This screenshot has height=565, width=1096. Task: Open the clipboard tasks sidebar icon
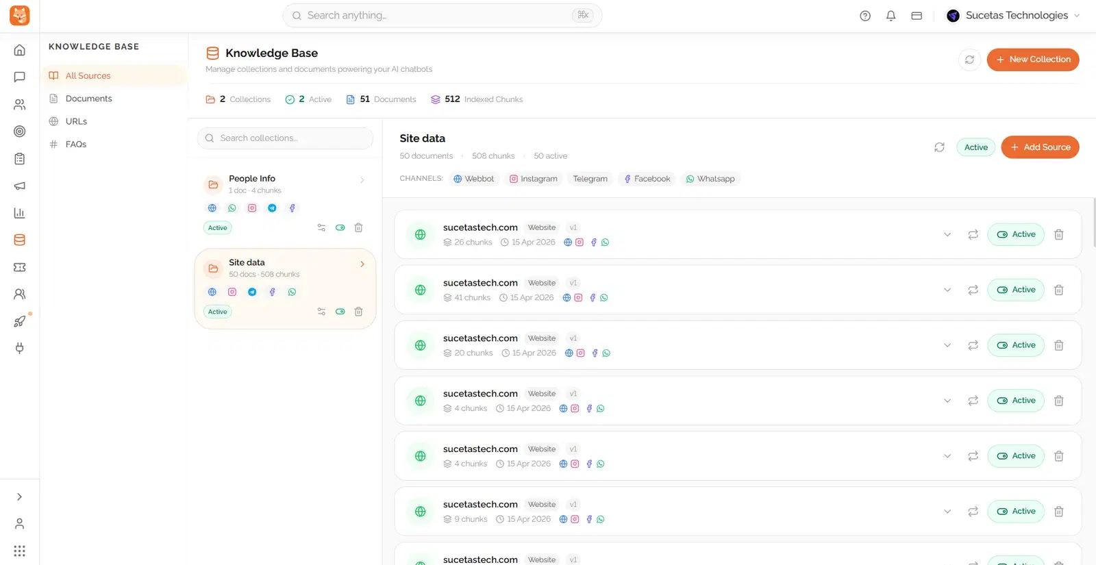pos(20,159)
